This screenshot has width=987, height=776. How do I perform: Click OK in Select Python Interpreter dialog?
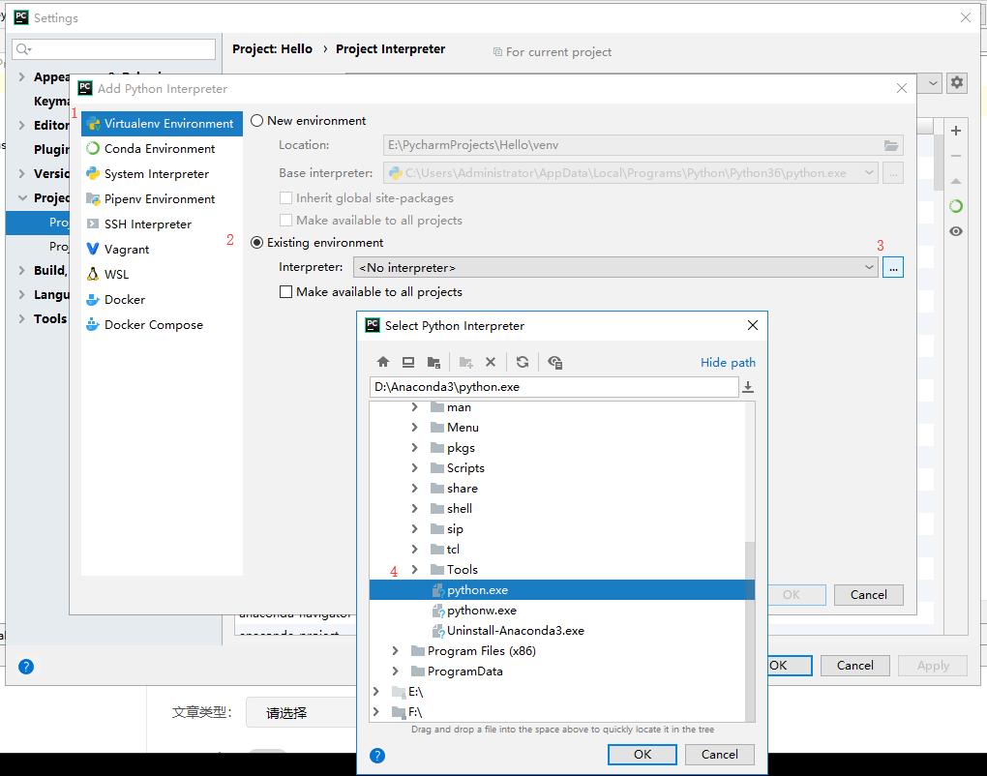643,755
